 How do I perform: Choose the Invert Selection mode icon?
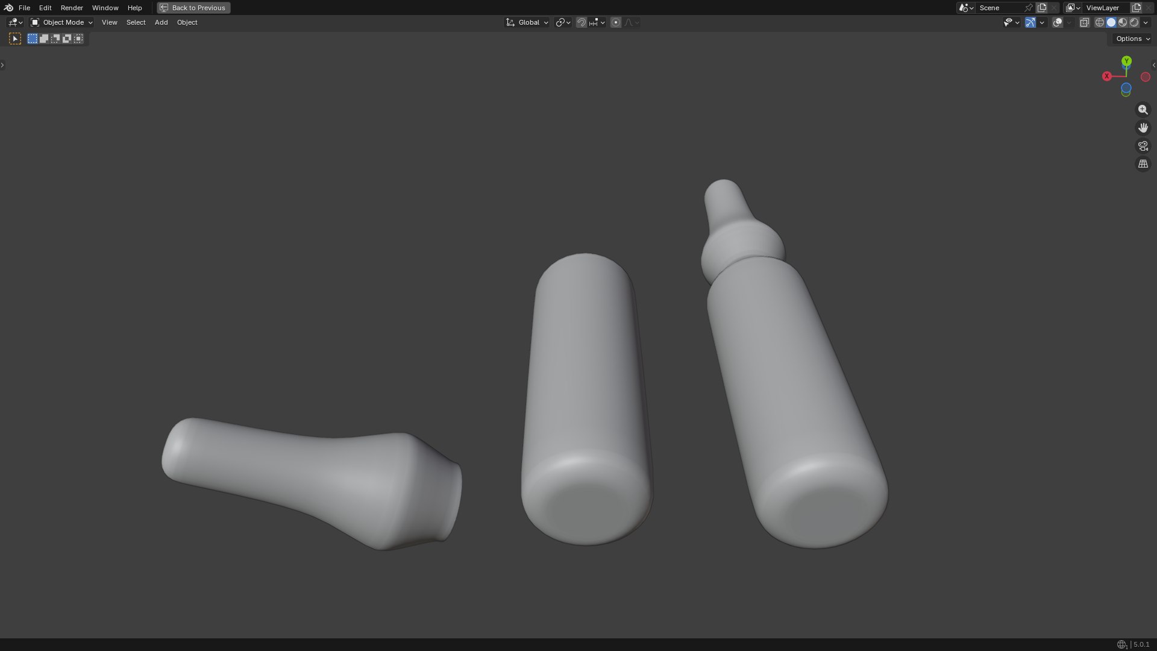coord(67,39)
